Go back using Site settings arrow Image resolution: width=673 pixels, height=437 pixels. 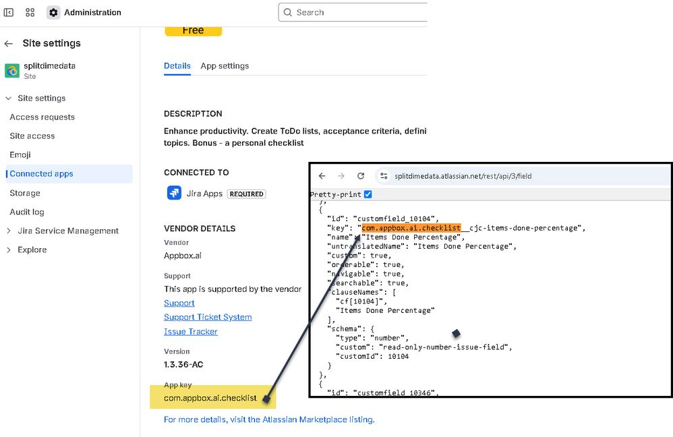pyautogui.click(x=9, y=43)
